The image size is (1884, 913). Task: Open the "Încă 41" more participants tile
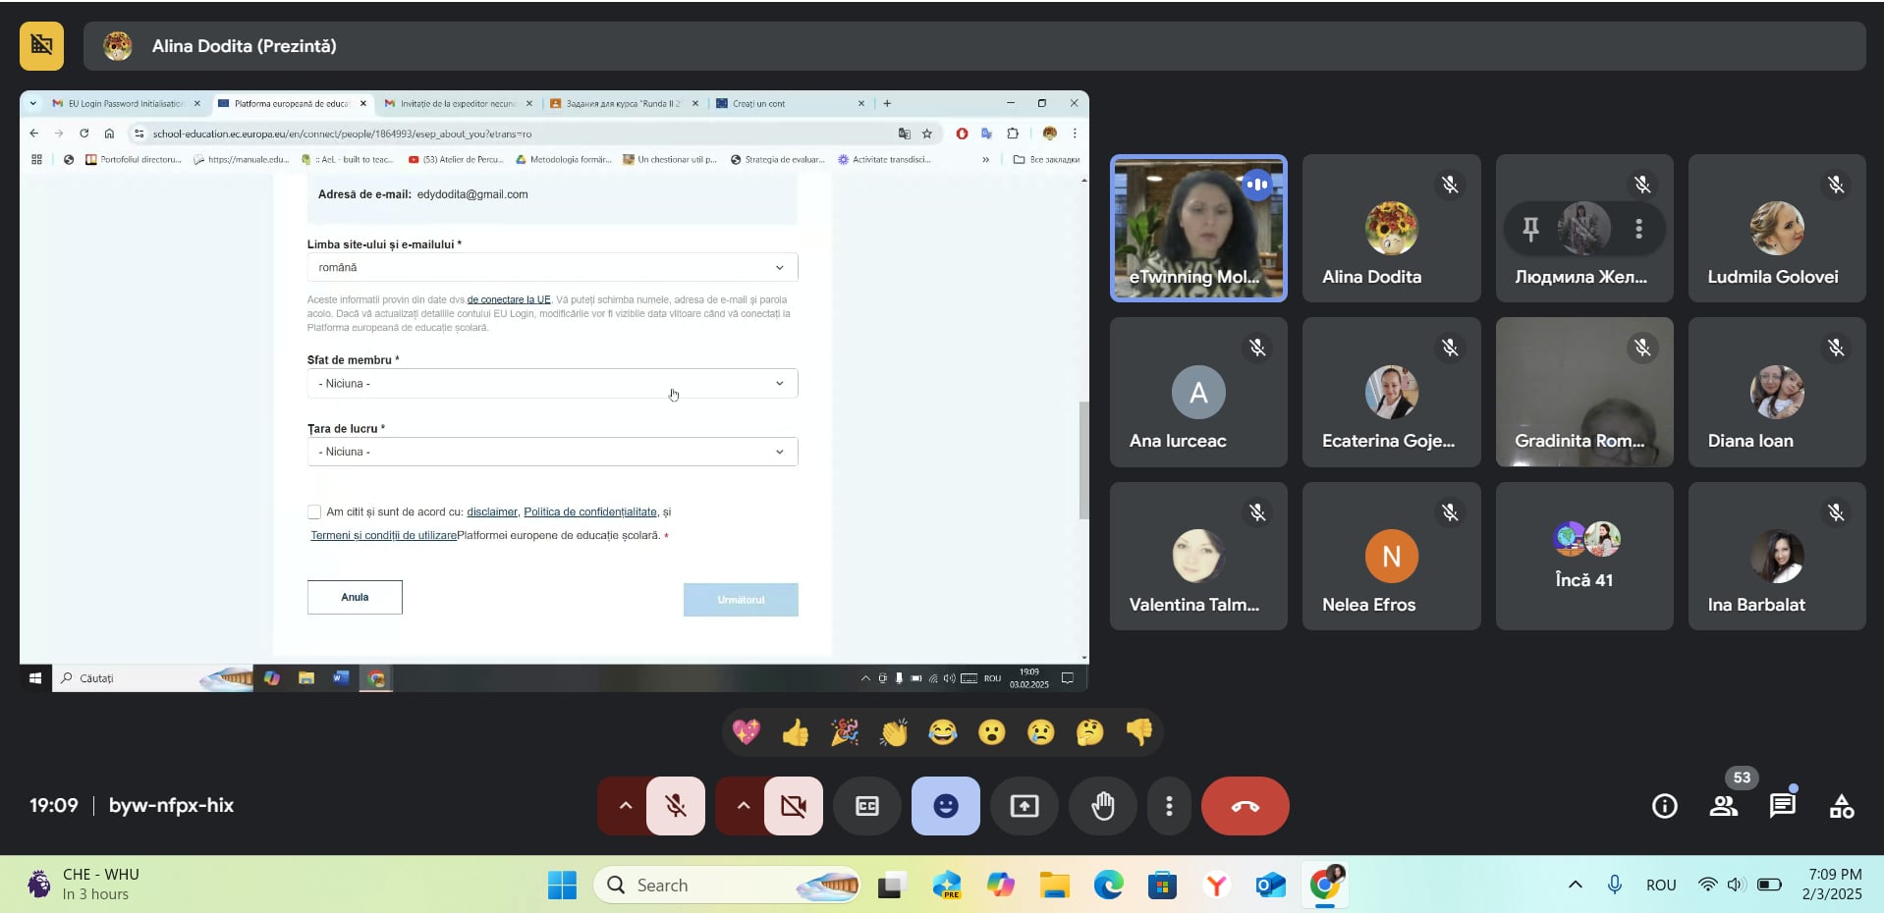coord(1583,556)
